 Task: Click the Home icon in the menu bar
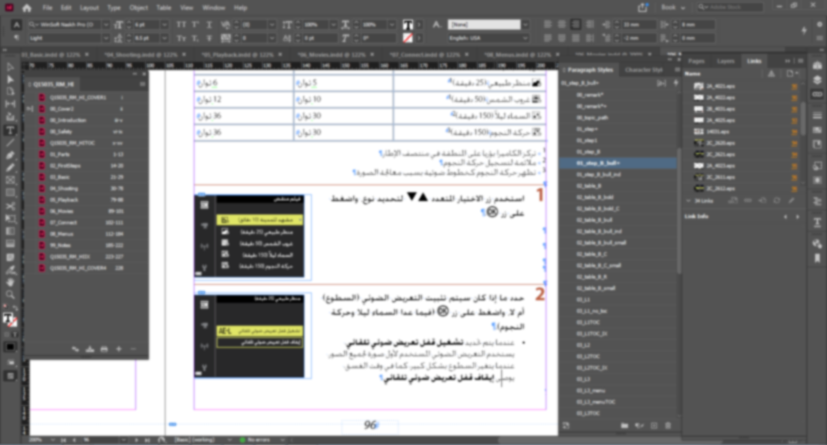coord(26,8)
